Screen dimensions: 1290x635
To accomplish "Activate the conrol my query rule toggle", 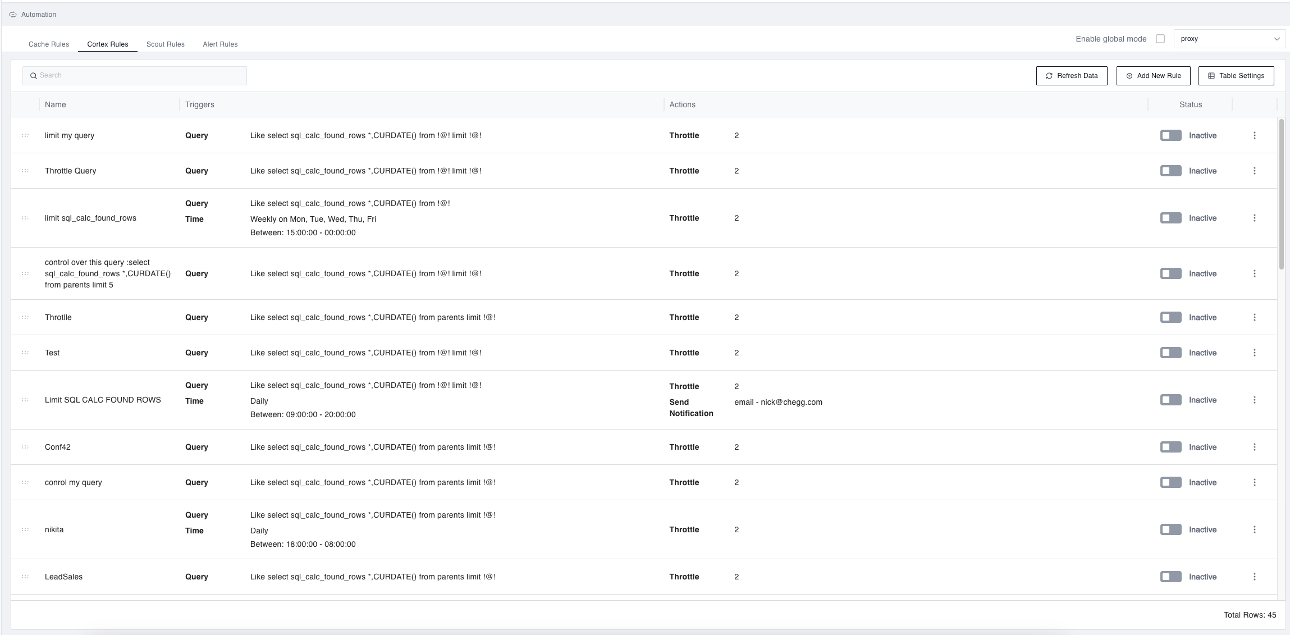I will click(1170, 482).
